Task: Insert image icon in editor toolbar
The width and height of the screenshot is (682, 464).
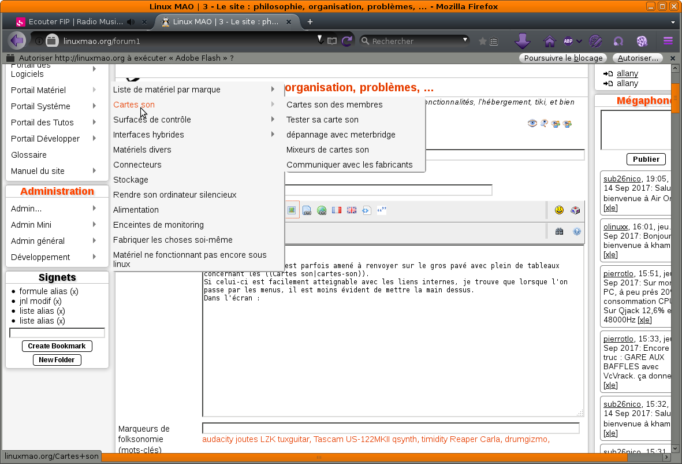Action: [x=292, y=210]
